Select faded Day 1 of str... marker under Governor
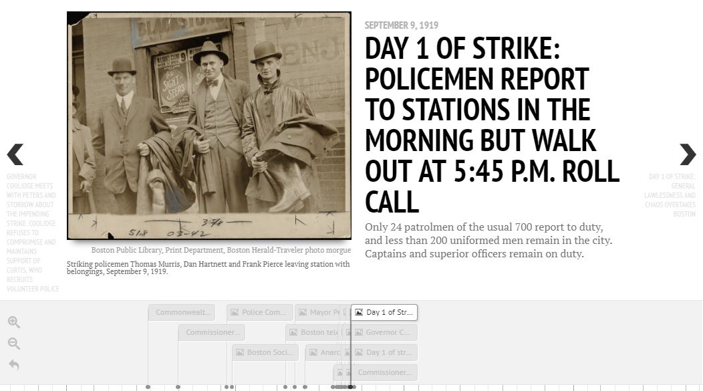The height and width of the screenshot is (391, 703). point(384,352)
